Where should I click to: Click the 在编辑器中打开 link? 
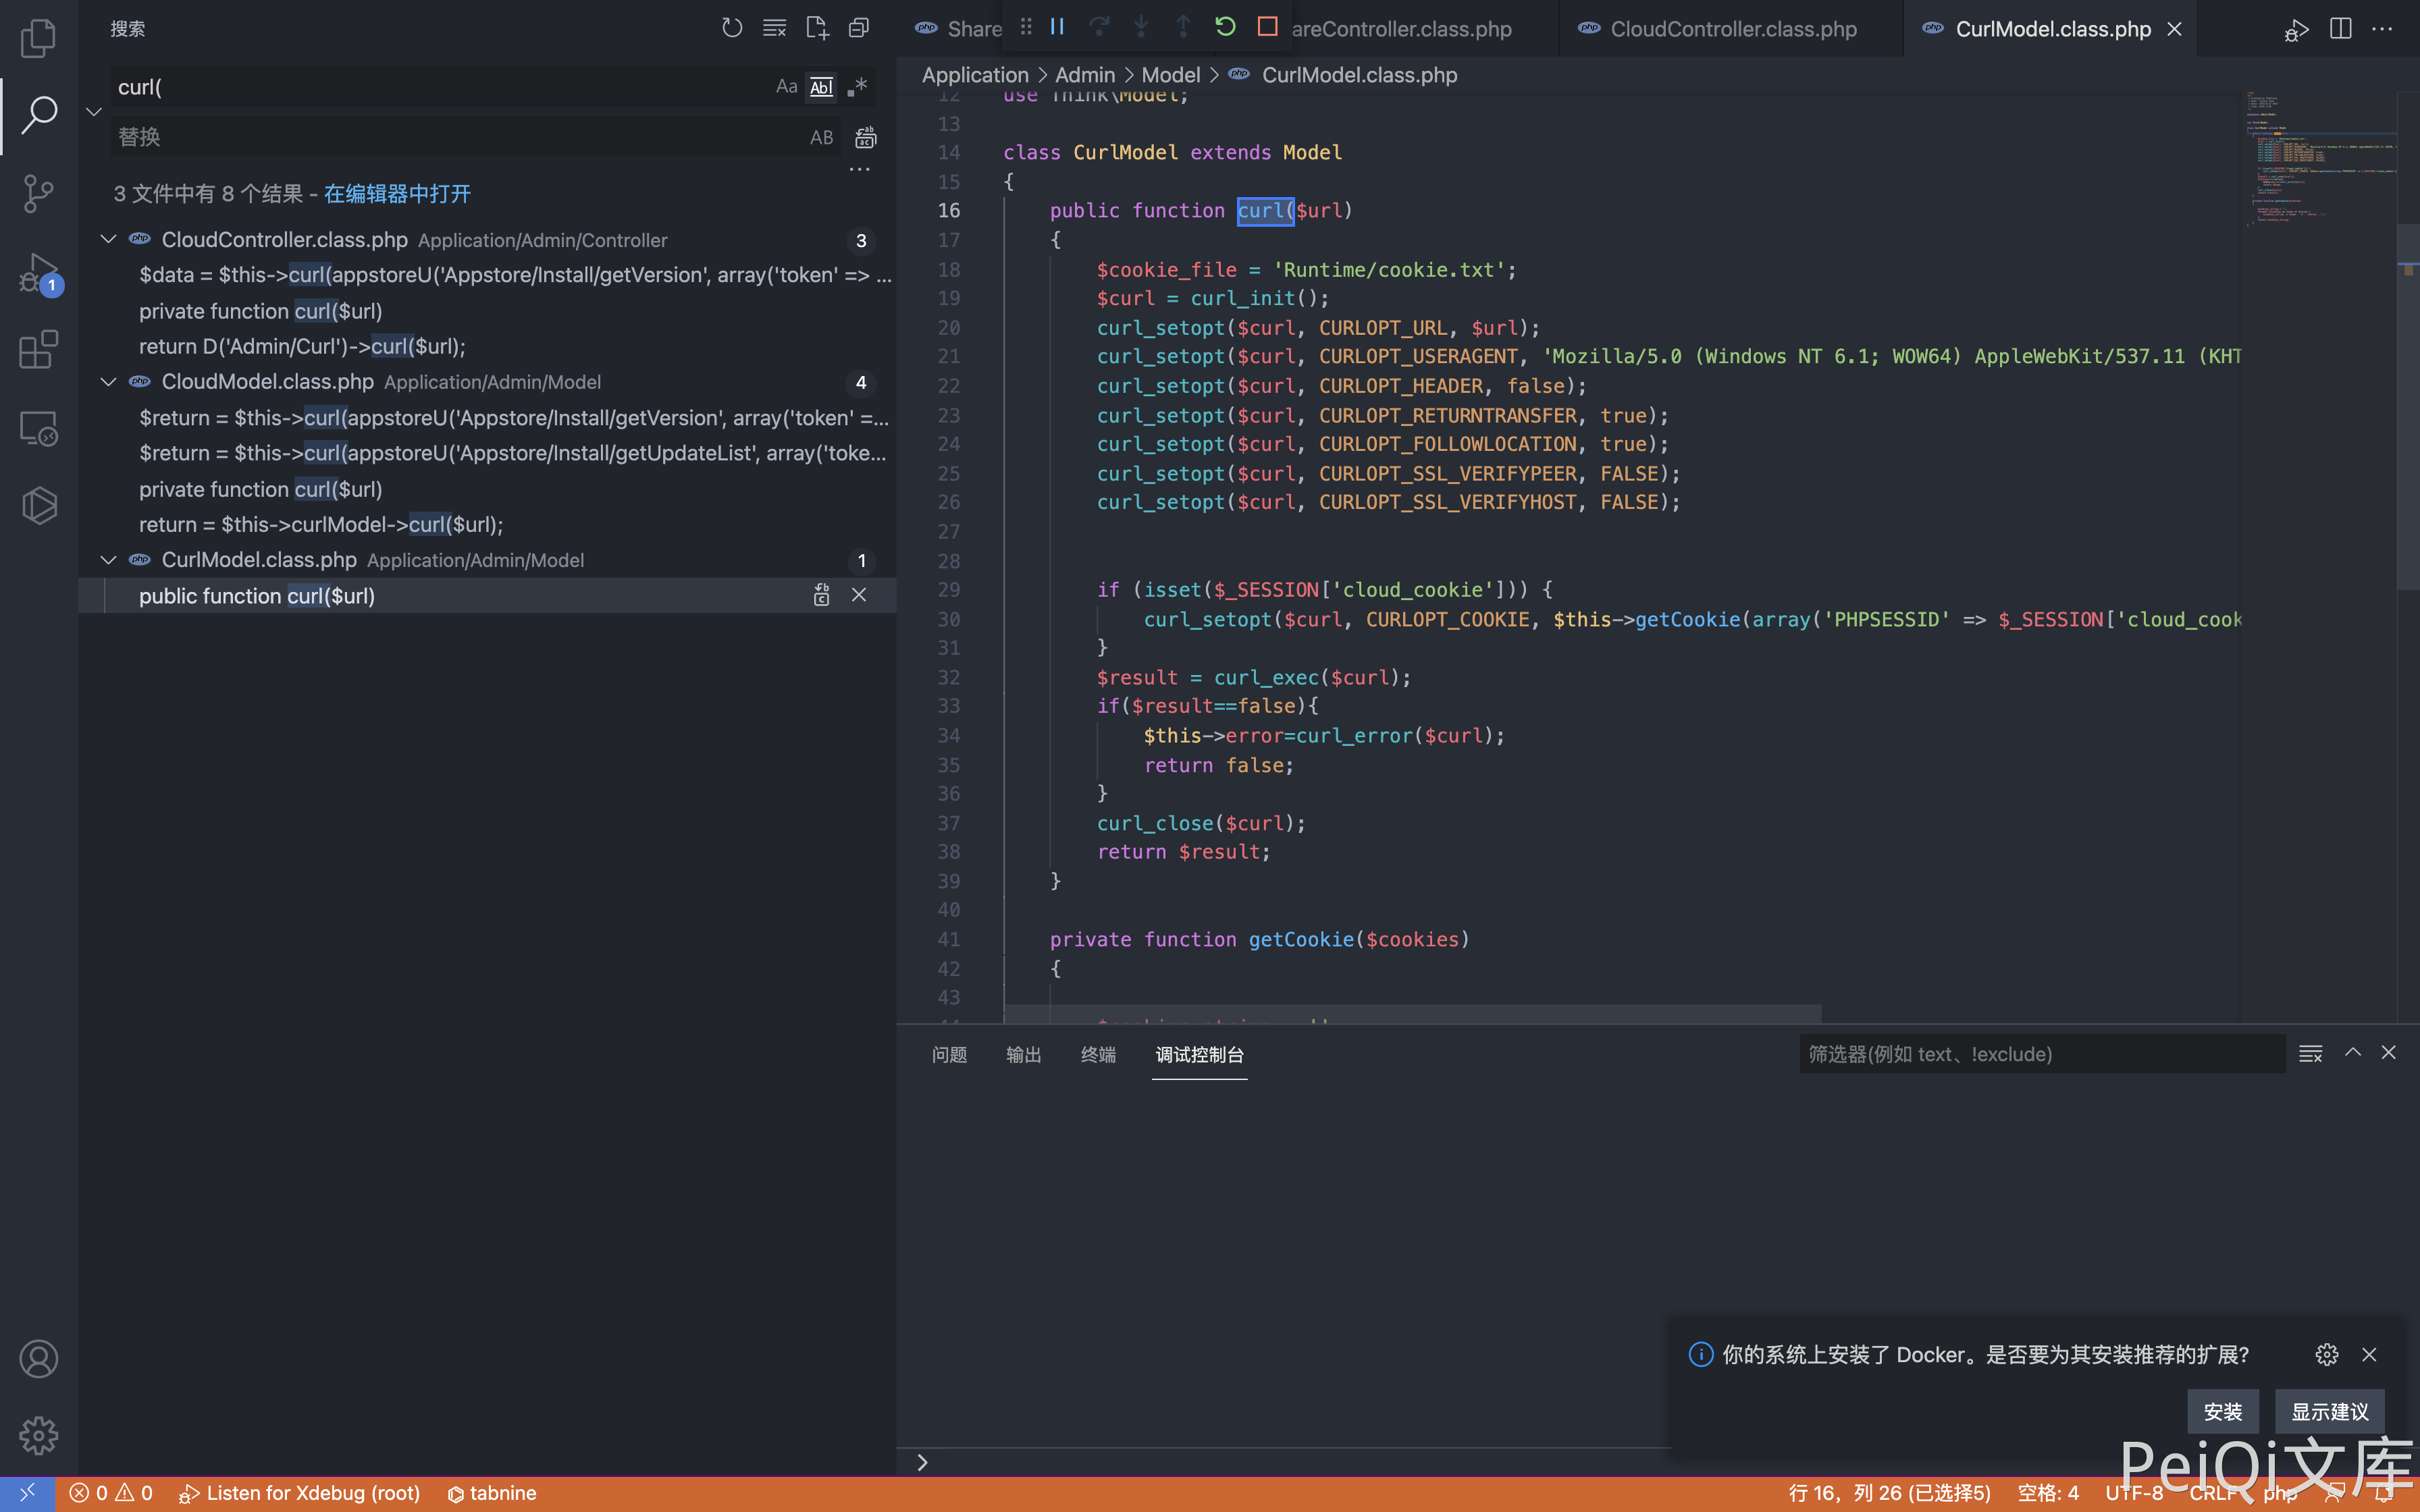point(397,194)
